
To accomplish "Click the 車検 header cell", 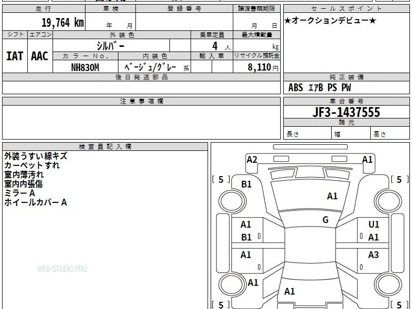I will 111,9.
